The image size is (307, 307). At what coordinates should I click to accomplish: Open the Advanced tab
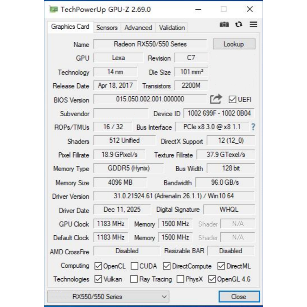click(x=138, y=28)
